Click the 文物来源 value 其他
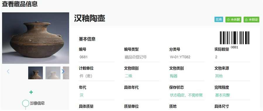The image size is (263, 111). 219,76
